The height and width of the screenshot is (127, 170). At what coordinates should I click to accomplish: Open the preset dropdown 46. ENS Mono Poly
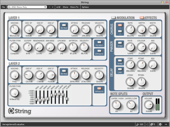pyautogui.click(x=27, y=7)
